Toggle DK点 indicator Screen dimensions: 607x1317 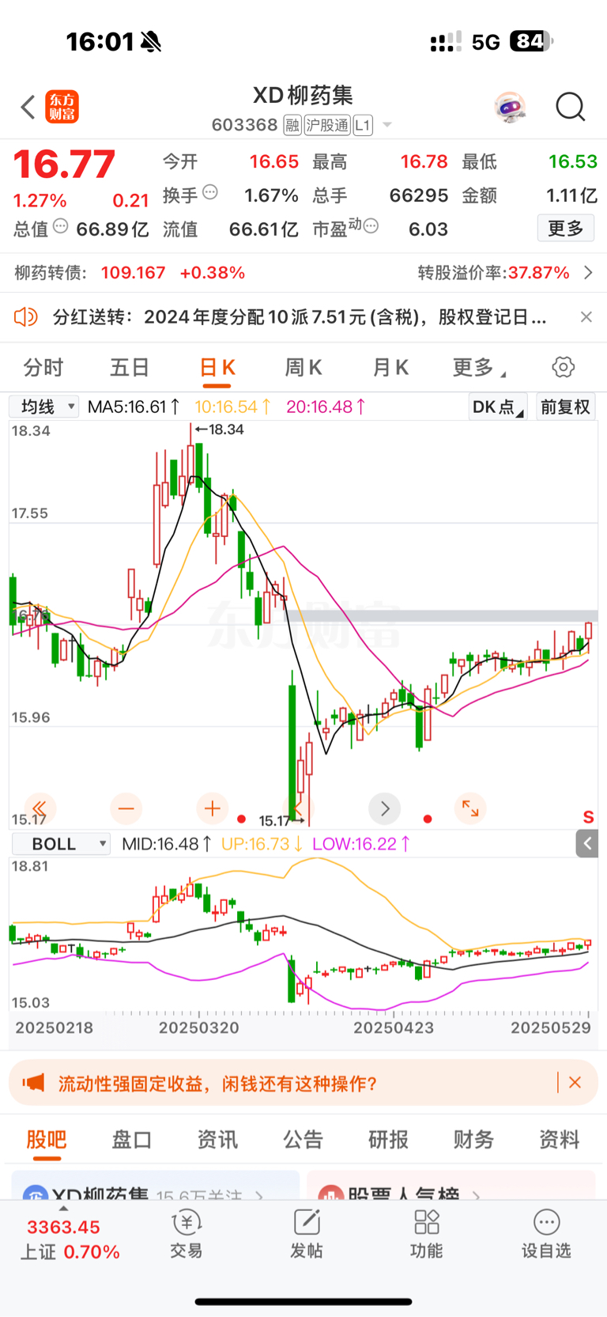[498, 407]
